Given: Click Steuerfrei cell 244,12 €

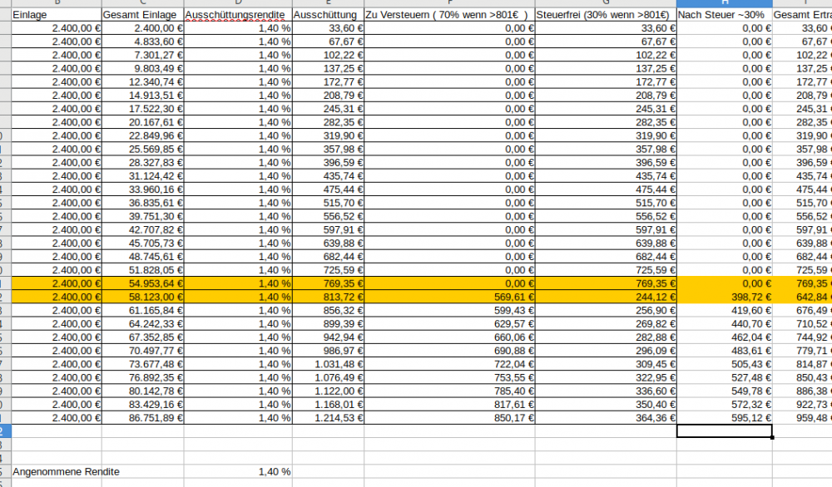Looking at the screenshot, I should 606,298.
